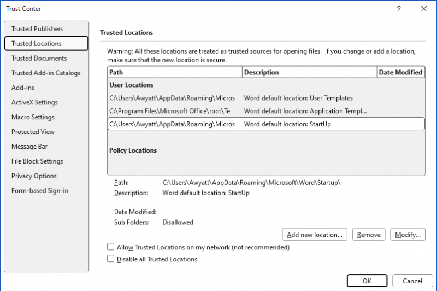This screenshot has height=291, width=437.
Task: Select the User Templates location row
Action: (x=266, y=98)
